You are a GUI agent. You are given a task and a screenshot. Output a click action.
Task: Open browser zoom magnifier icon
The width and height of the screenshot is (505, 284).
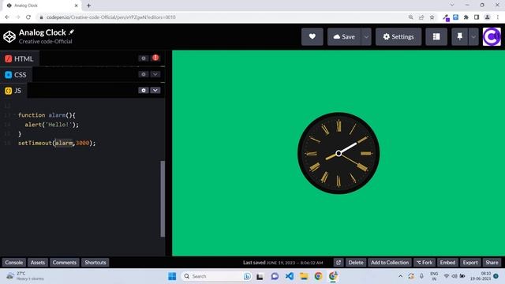coord(410,17)
